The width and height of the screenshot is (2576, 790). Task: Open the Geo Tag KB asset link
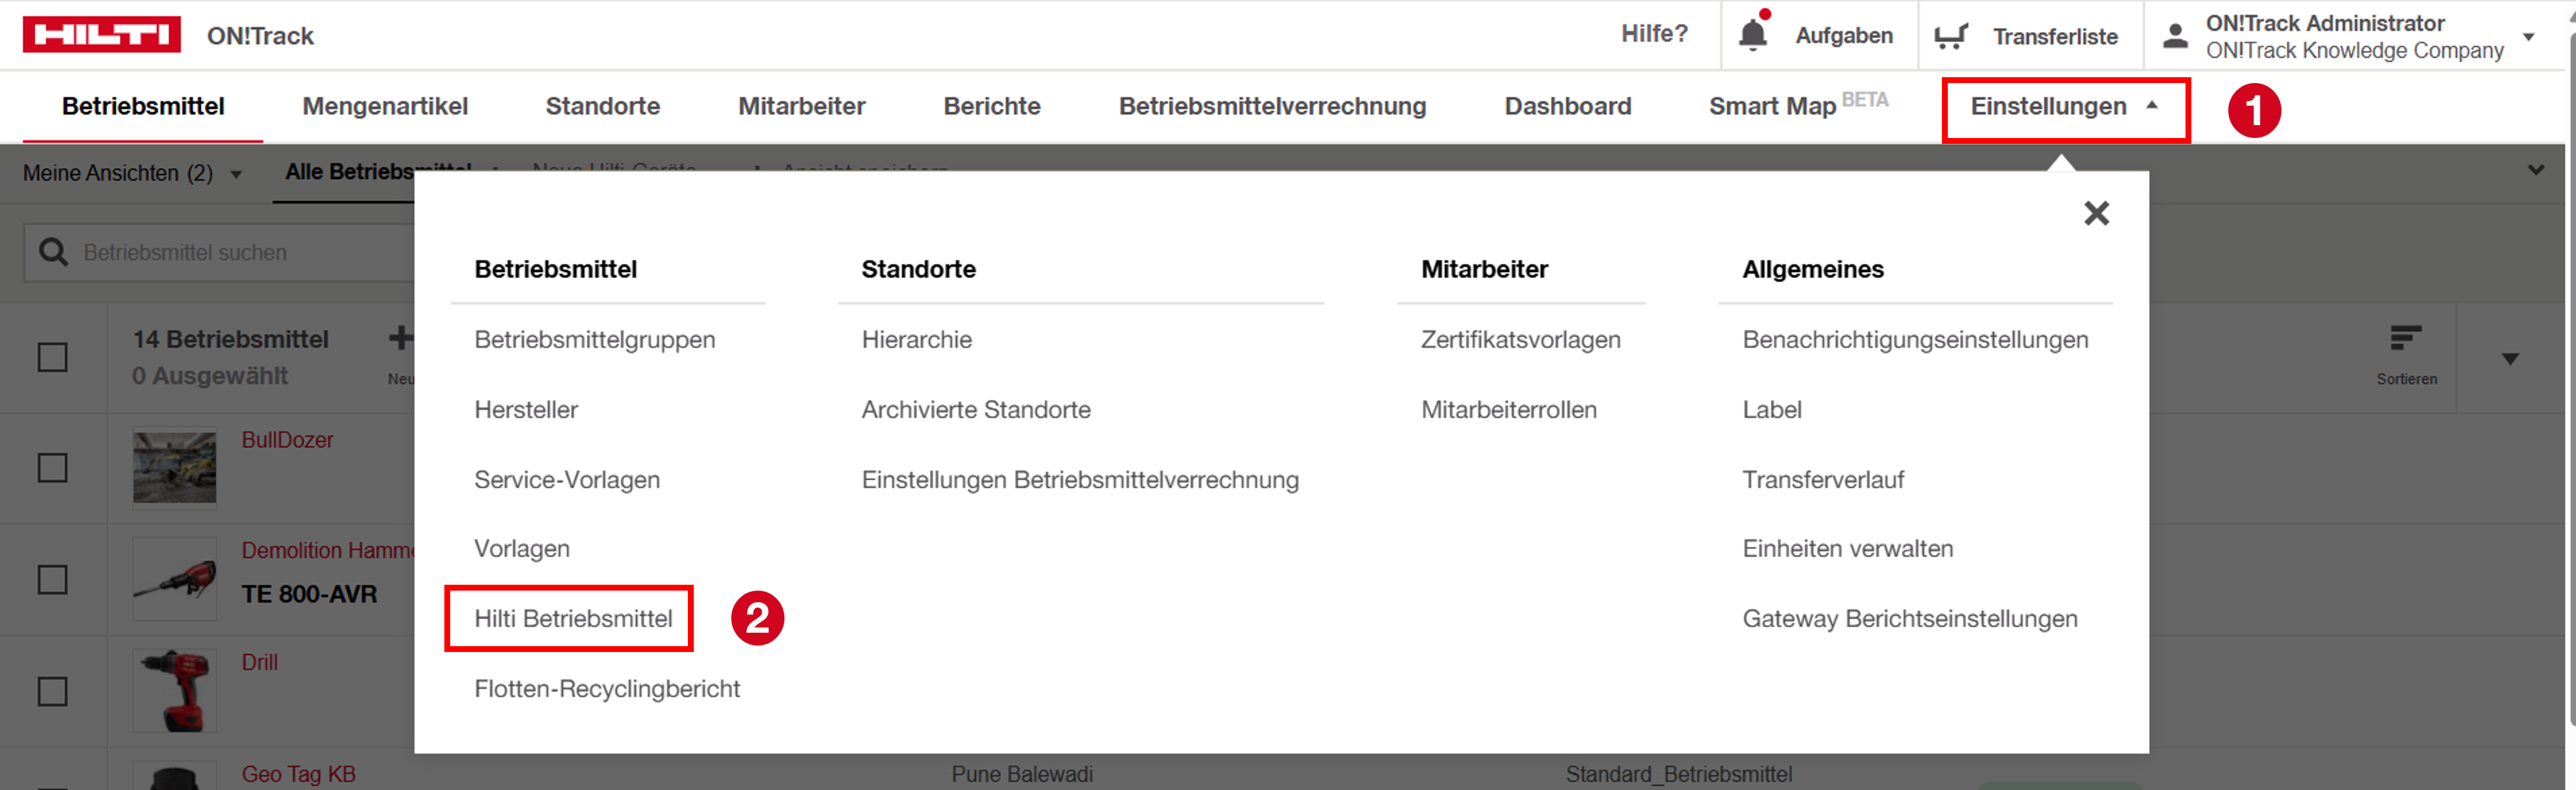click(x=298, y=774)
